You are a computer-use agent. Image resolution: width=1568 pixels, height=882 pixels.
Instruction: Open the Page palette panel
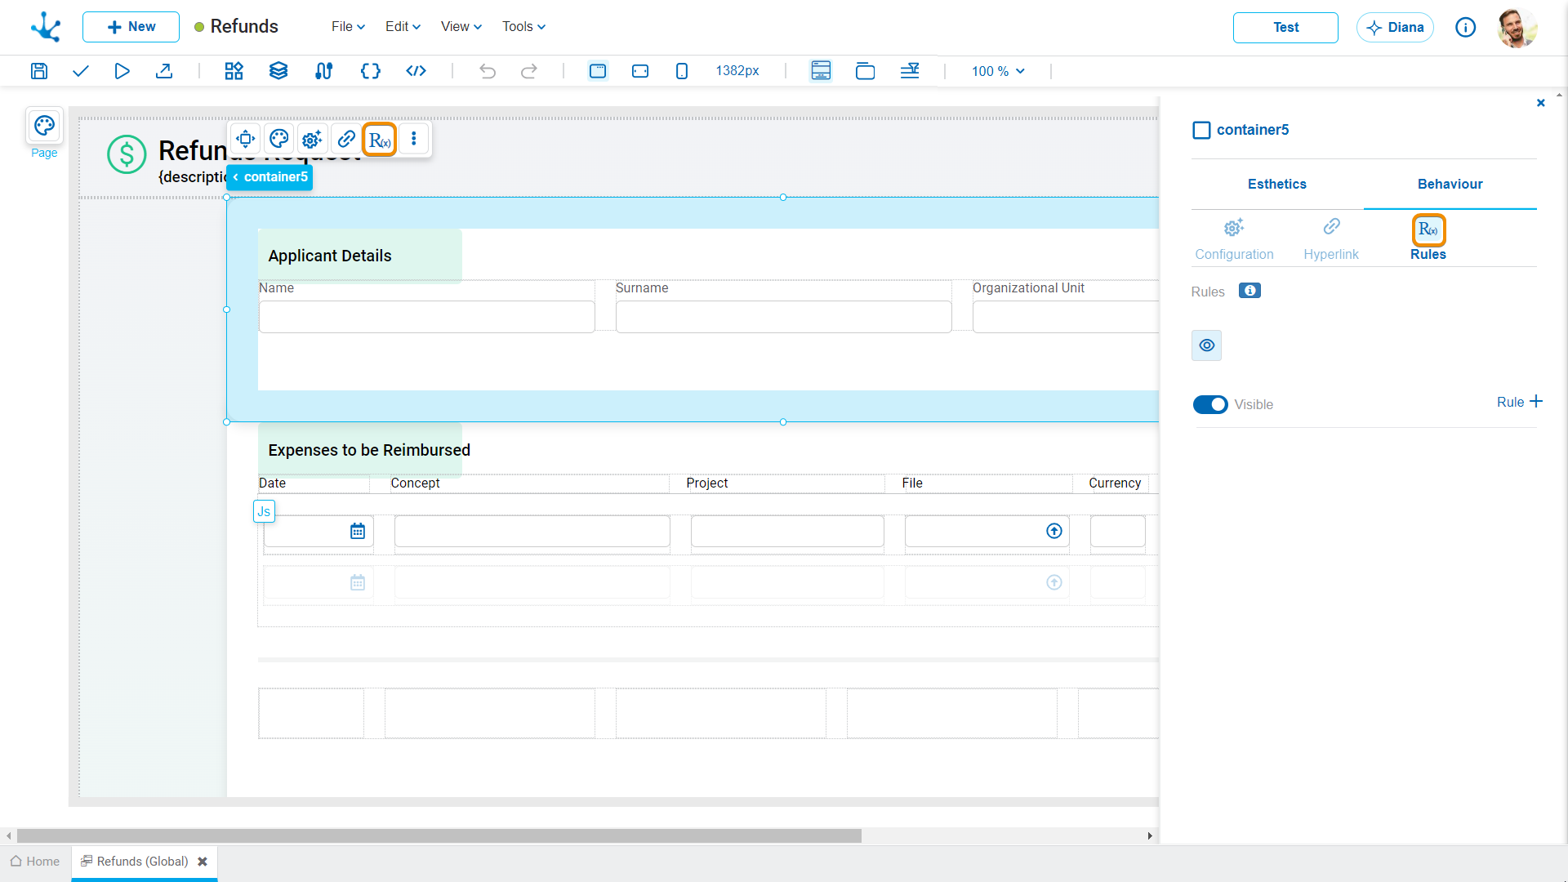click(x=44, y=133)
